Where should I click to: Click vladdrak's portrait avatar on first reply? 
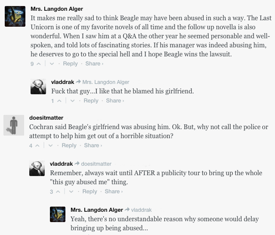tap(38, 87)
